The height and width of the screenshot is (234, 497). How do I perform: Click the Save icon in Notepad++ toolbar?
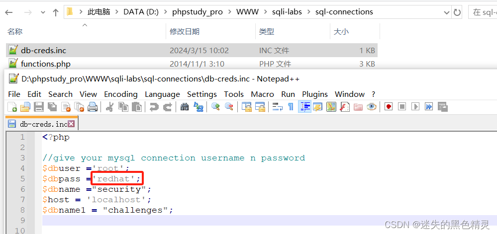point(38,106)
